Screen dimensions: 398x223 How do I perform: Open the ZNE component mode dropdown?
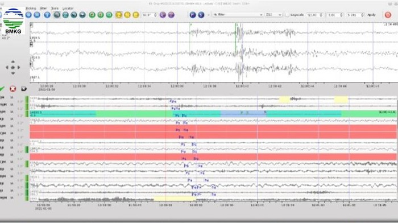point(273,15)
